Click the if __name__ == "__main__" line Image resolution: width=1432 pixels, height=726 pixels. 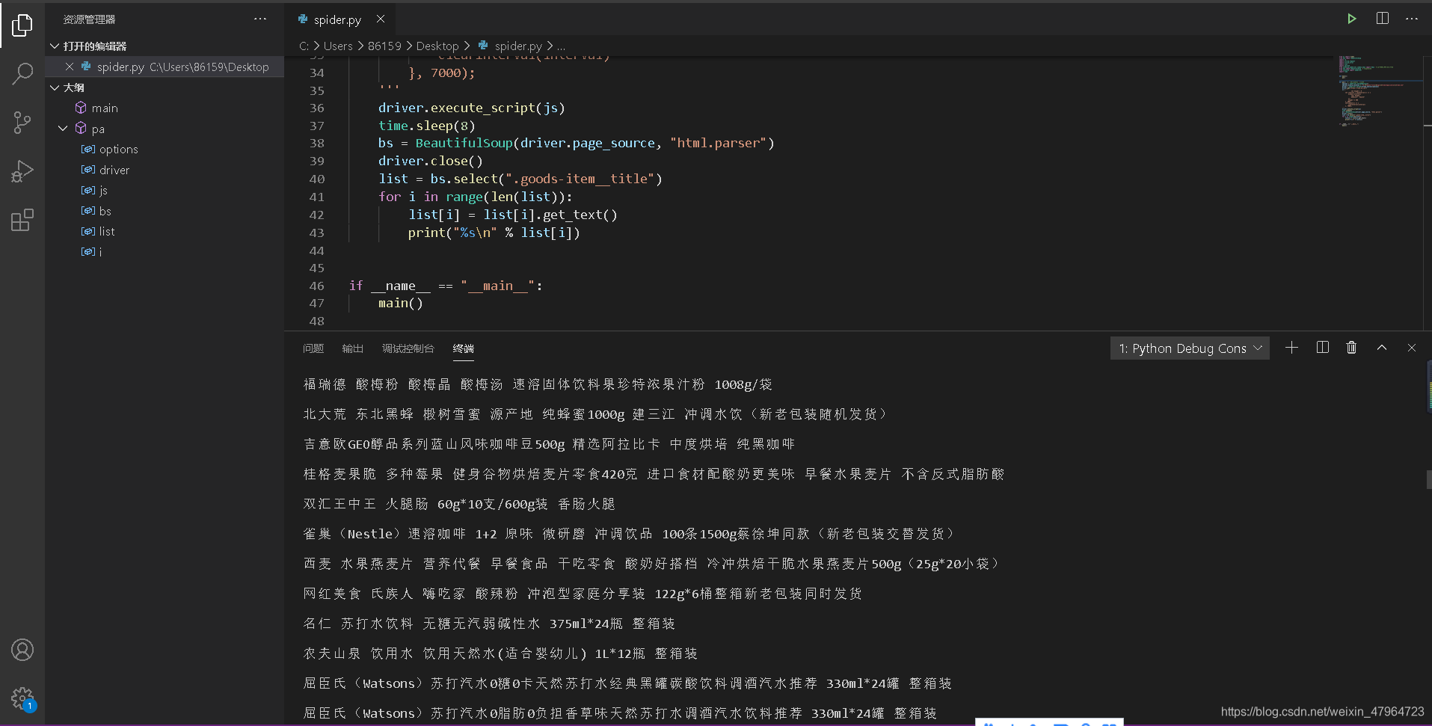(446, 286)
